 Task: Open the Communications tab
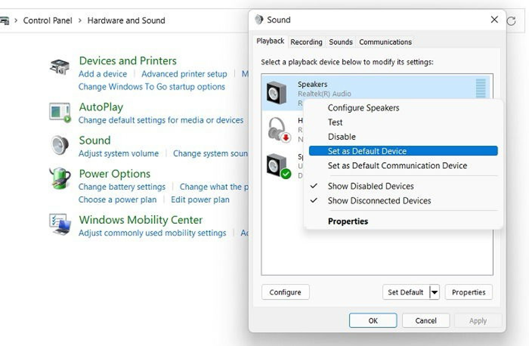(385, 42)
